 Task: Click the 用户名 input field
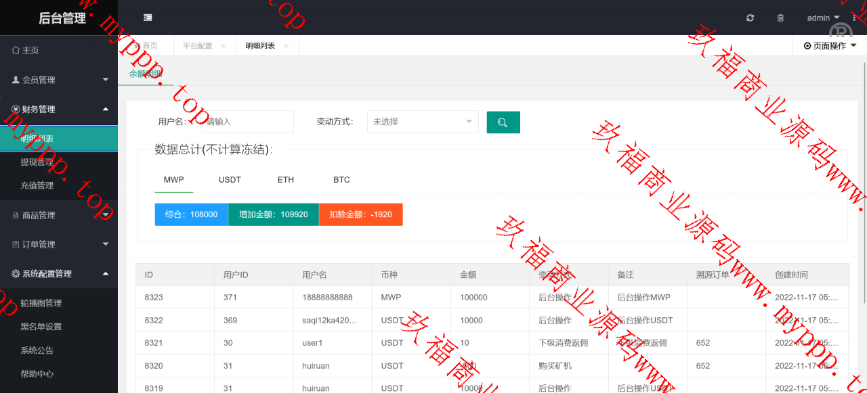pos(244,122)
